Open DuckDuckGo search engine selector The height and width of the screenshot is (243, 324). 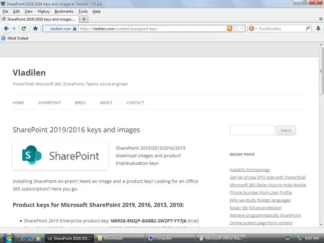(253, 28)
